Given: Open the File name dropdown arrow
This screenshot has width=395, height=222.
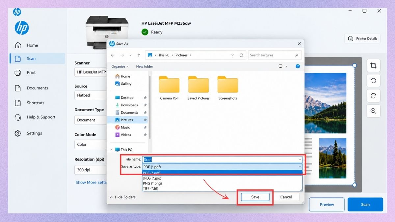Looking at the screenshot, I should pyautogui.click(x=300, y=160).
